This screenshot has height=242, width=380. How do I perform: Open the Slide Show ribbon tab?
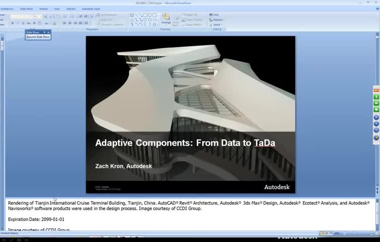(26, 9)
